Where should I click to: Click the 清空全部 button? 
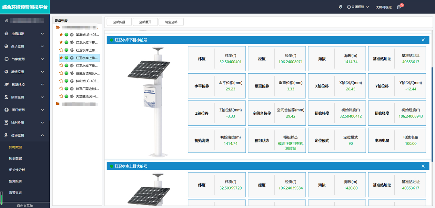[x=171, y=22]
